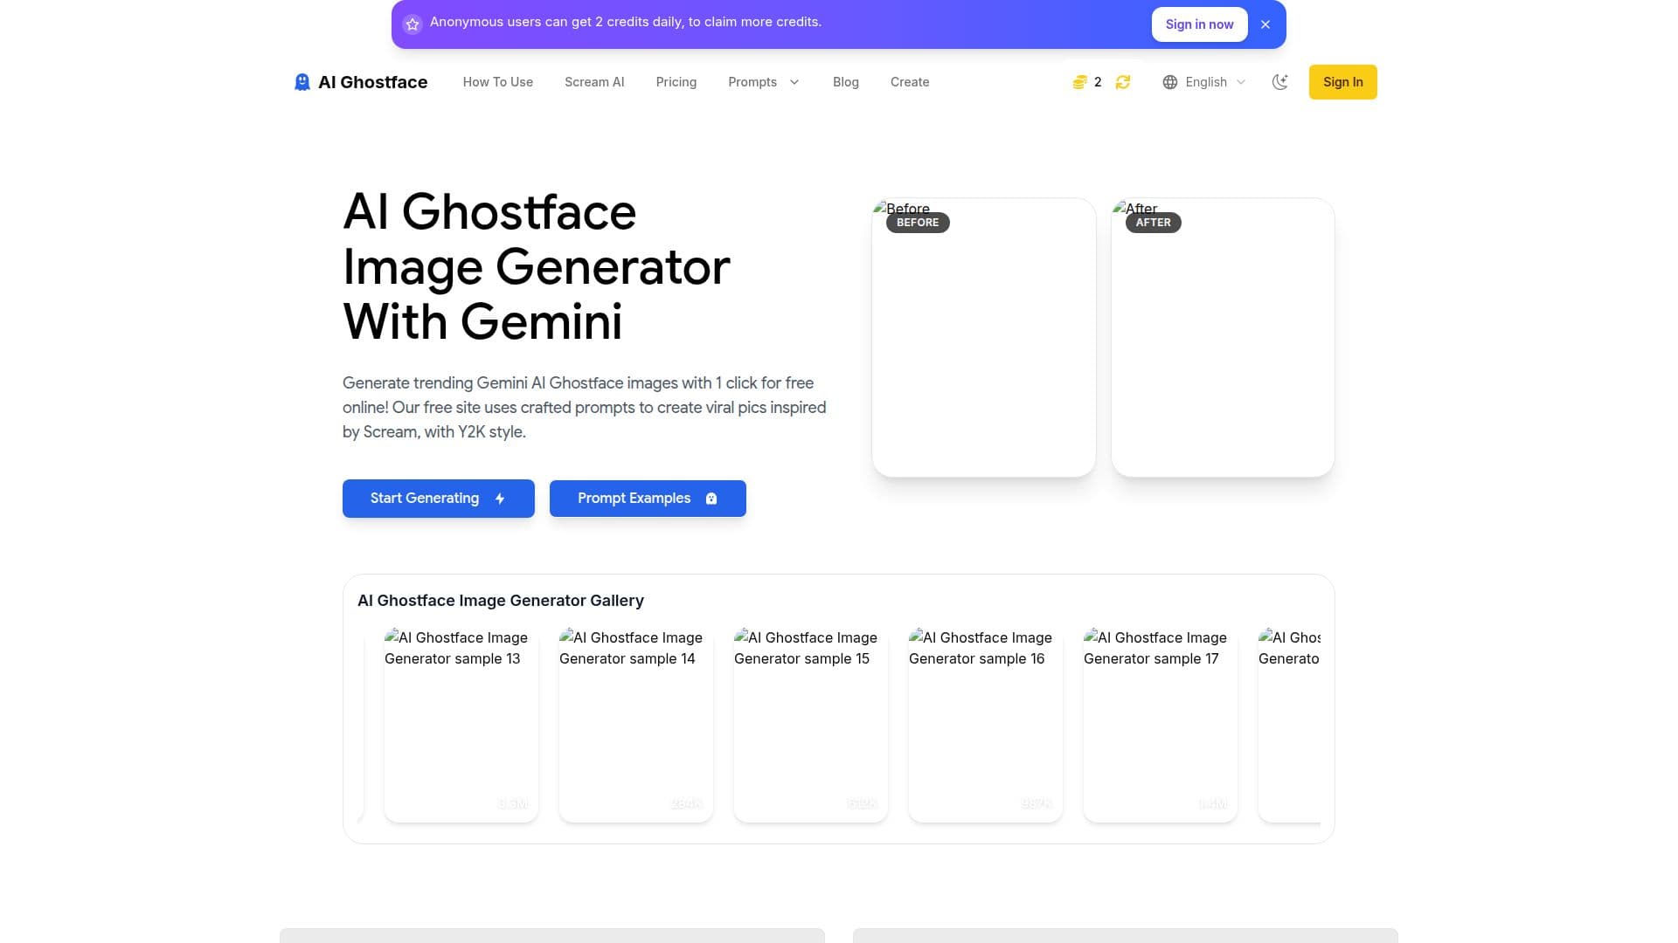Click the AI Ghostface brand name text

click(373, 82)
